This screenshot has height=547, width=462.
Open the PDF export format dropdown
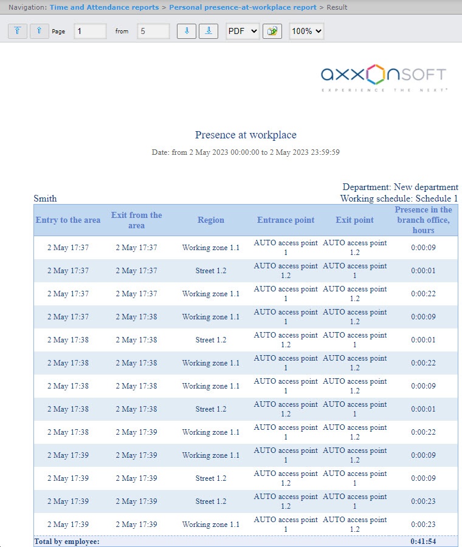tap(243, 31)
